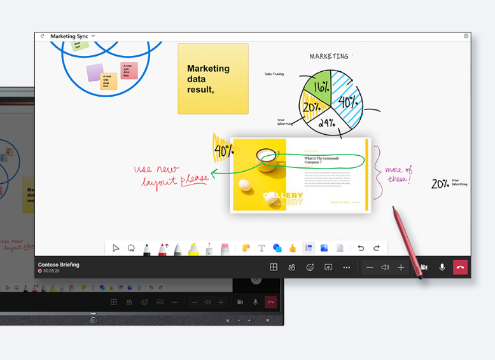Screen dimensions: 495x360
Task: Mute microphone on the background display
Action: pyautogui.click(x=255, y=302)
